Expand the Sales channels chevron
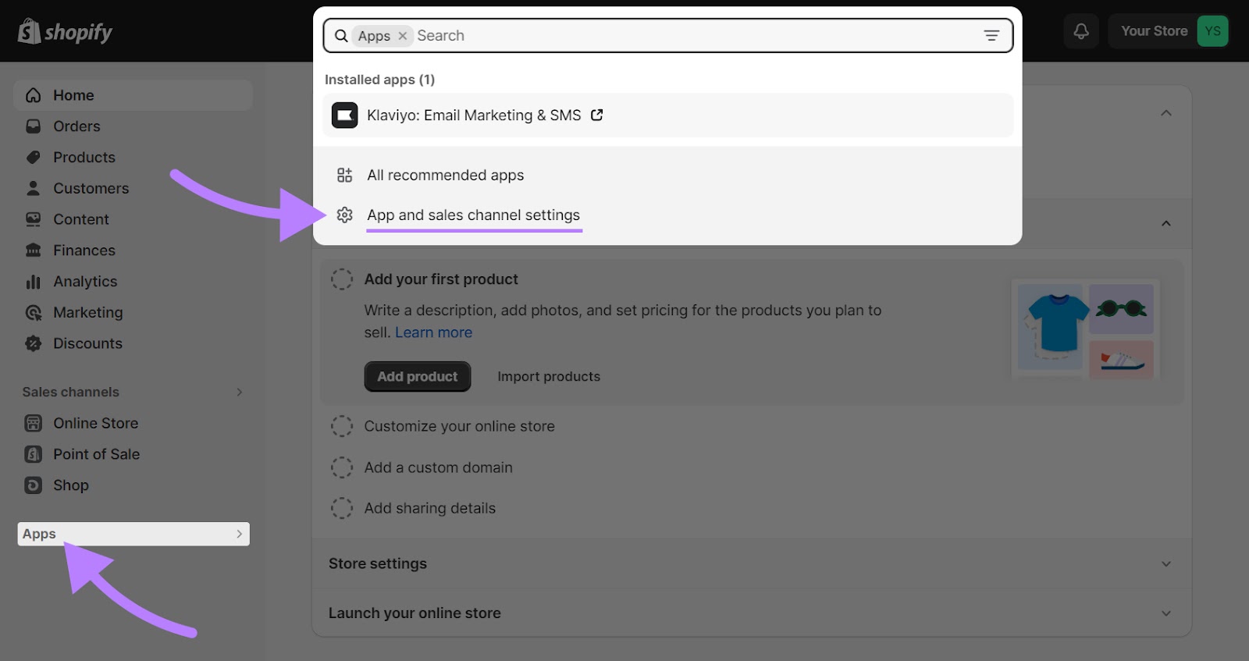 click(x=240, y=392)
